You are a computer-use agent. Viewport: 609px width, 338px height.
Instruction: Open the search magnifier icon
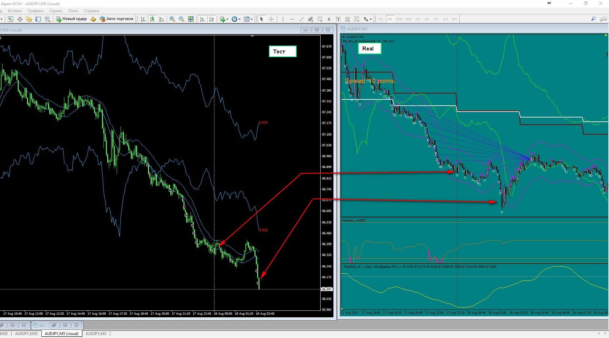(x=593, y=19)
